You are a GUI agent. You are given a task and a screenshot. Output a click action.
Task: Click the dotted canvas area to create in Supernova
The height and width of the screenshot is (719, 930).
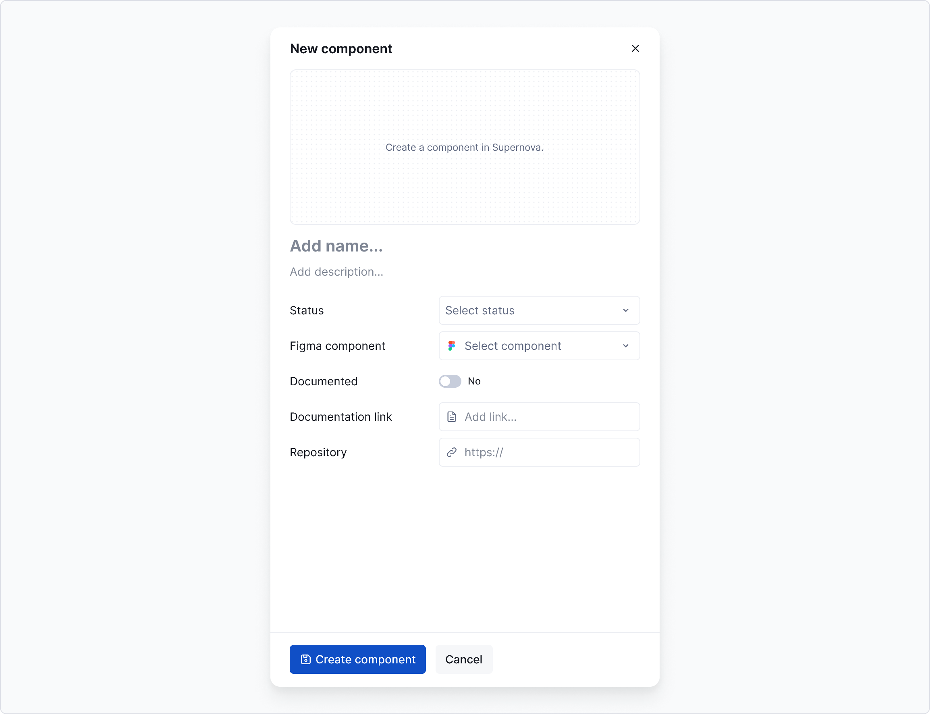tap(465, 147)
